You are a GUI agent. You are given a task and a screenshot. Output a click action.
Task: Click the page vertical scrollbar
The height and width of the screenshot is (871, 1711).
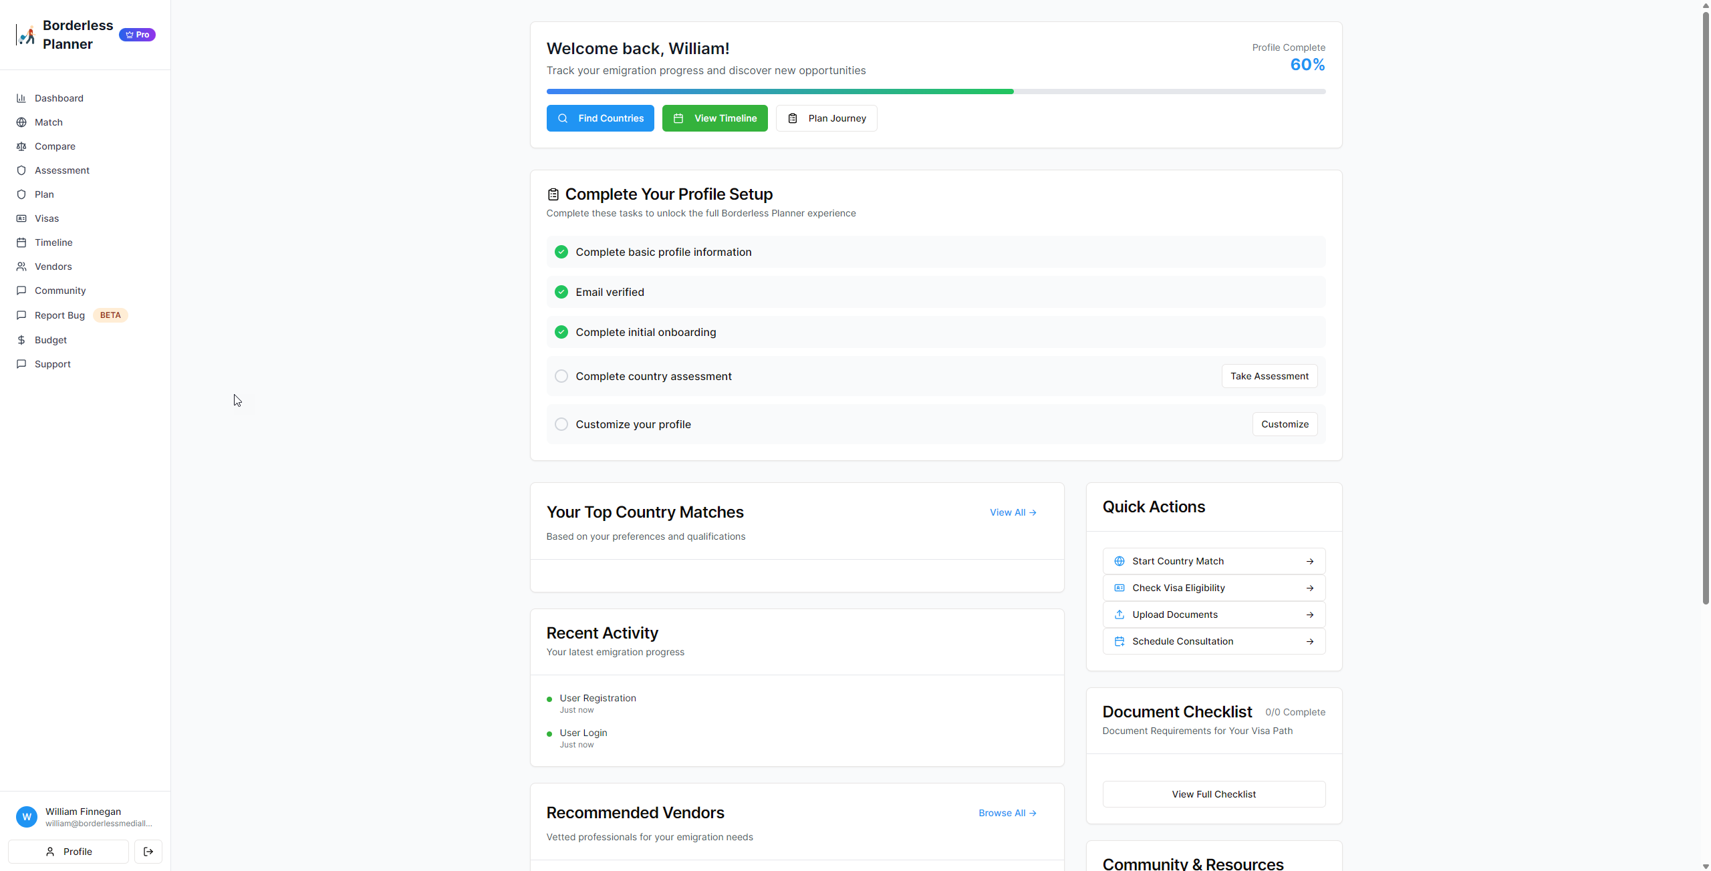point(1705,307)
